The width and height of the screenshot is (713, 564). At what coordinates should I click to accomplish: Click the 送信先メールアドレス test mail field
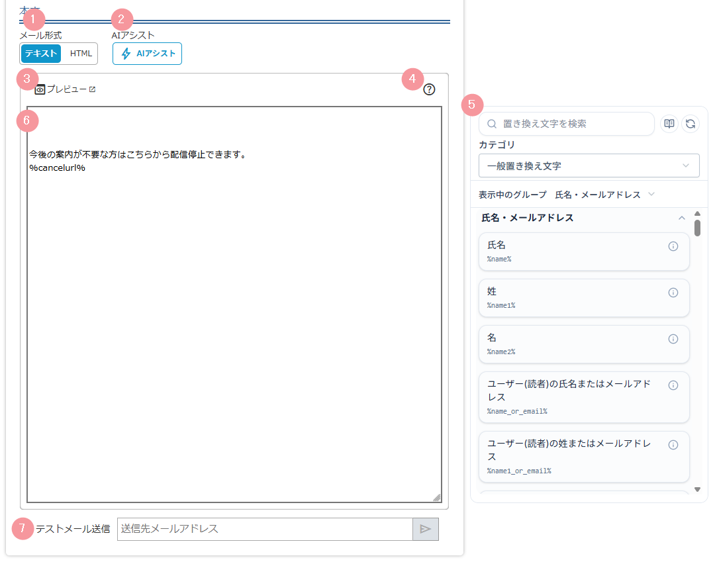(265, 529)
